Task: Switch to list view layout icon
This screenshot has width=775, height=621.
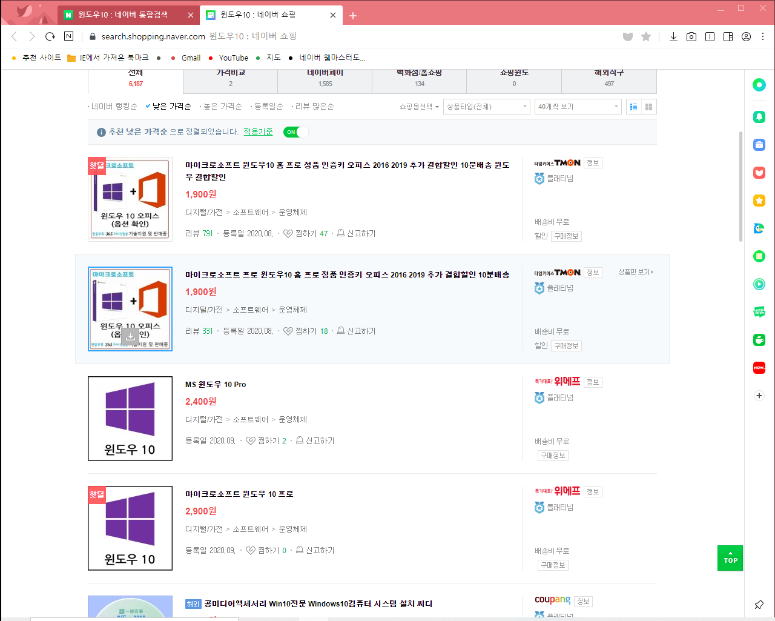Action: [x=633, y=107]
